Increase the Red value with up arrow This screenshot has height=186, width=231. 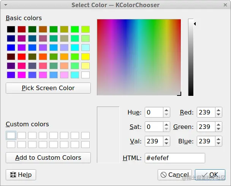point(218,110)
